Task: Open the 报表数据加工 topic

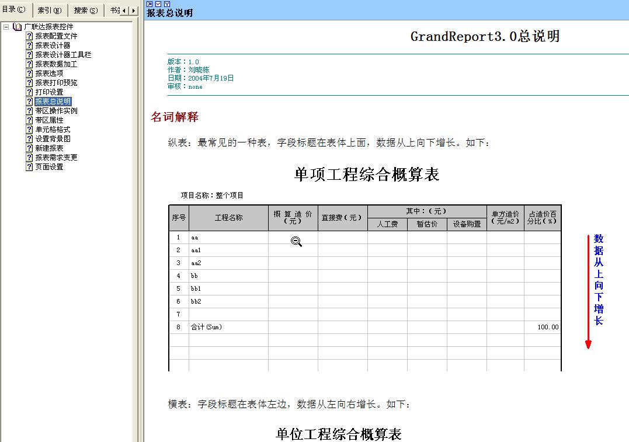Action: click(x=56, y=64)
